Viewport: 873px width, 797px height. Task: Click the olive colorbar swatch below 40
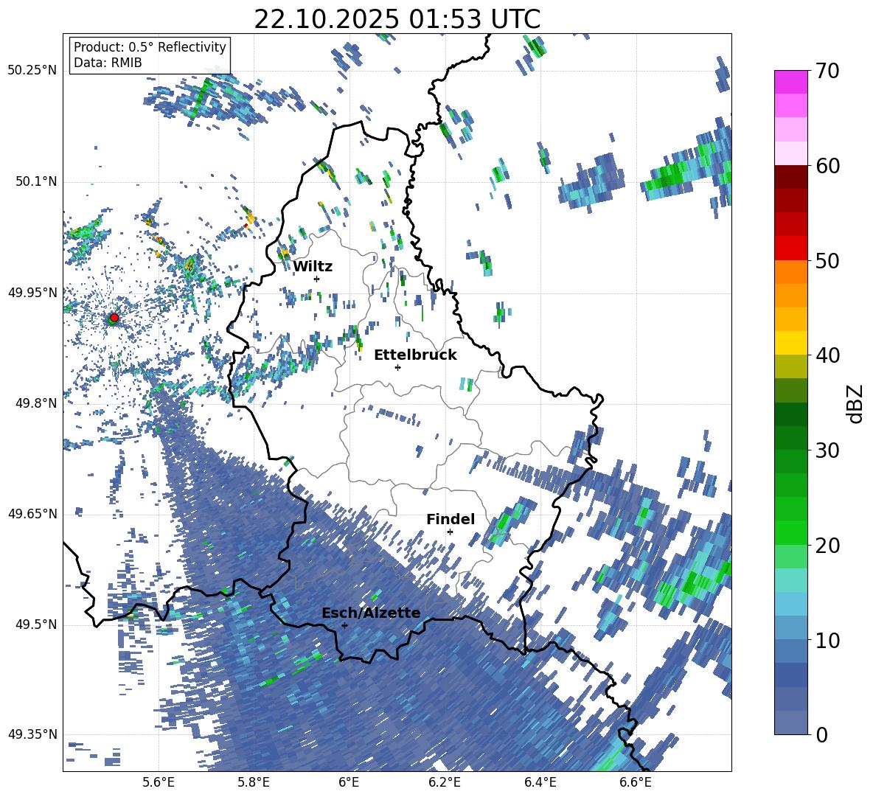tap(790, 366)
